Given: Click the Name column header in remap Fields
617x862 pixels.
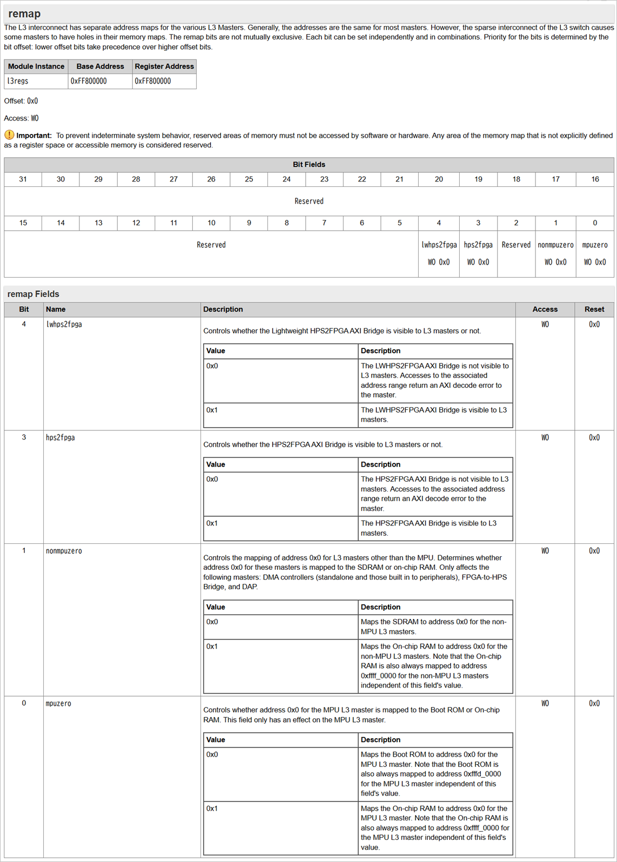Looking at the screenshot, I should coord(56,309).
